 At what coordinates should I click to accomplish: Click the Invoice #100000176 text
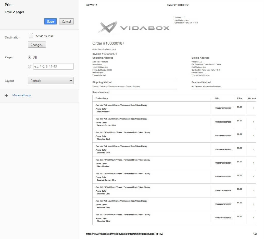(105, 54)
